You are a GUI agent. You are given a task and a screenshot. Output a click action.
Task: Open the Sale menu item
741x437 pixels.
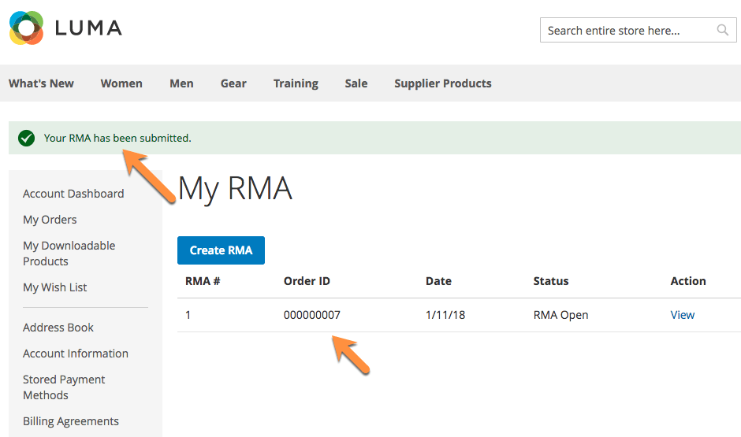tap(356, 83)
